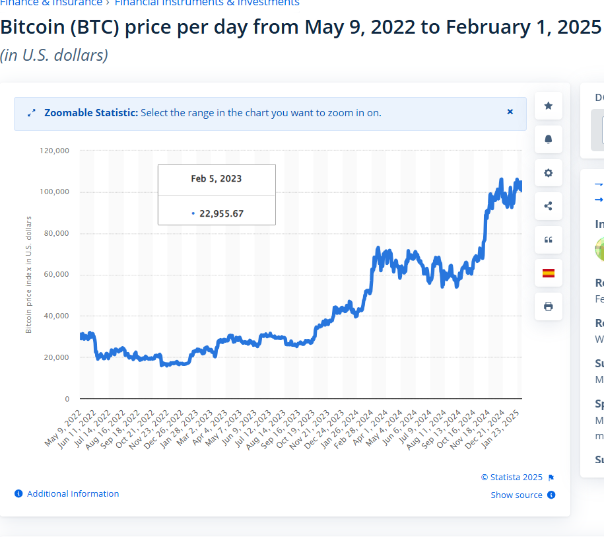
Task: Add statistic to favorites with star icon
Action: (548, 106)
